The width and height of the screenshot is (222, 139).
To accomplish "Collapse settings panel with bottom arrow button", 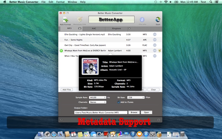I will tap(159, 120).
